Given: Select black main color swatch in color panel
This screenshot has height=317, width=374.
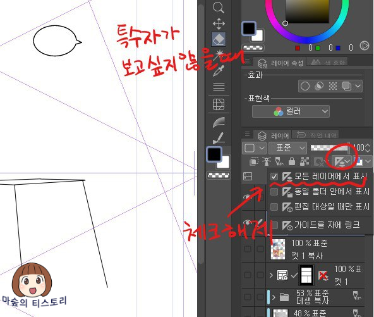Looking at the screenshot, I should pos(249,28).
